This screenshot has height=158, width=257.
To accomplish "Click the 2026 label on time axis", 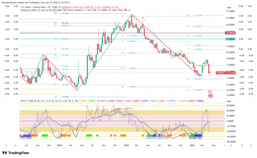I will [x=192, y=145].
